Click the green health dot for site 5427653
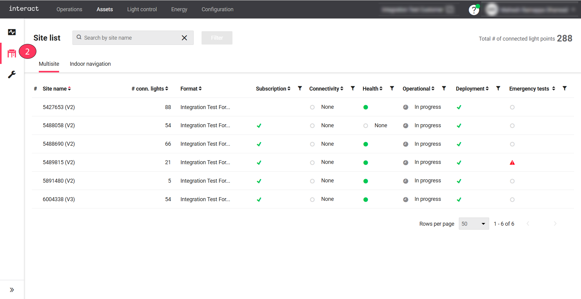This screenshot has height=299, width=581. click(x=366, y=107)
